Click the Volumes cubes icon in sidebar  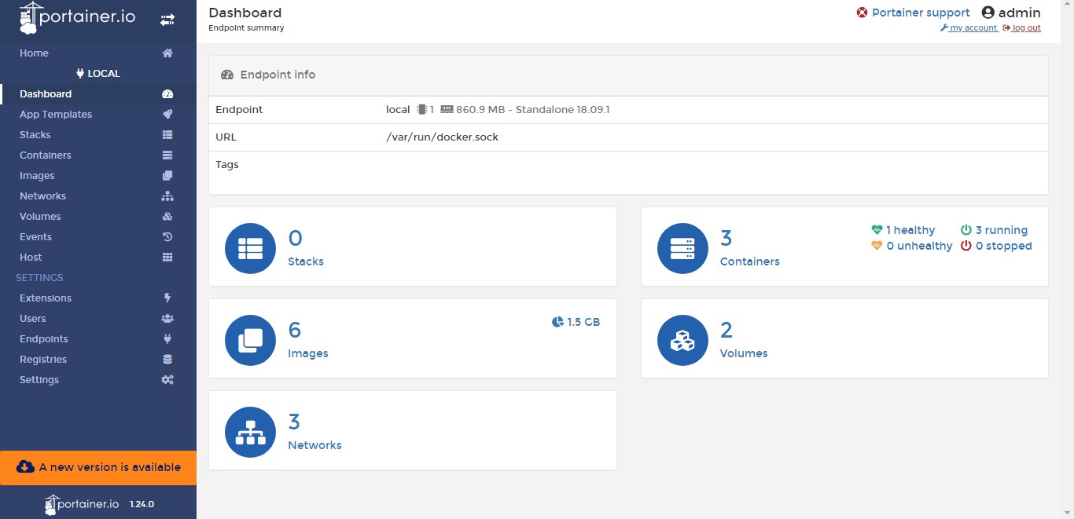tap(167, 217)
